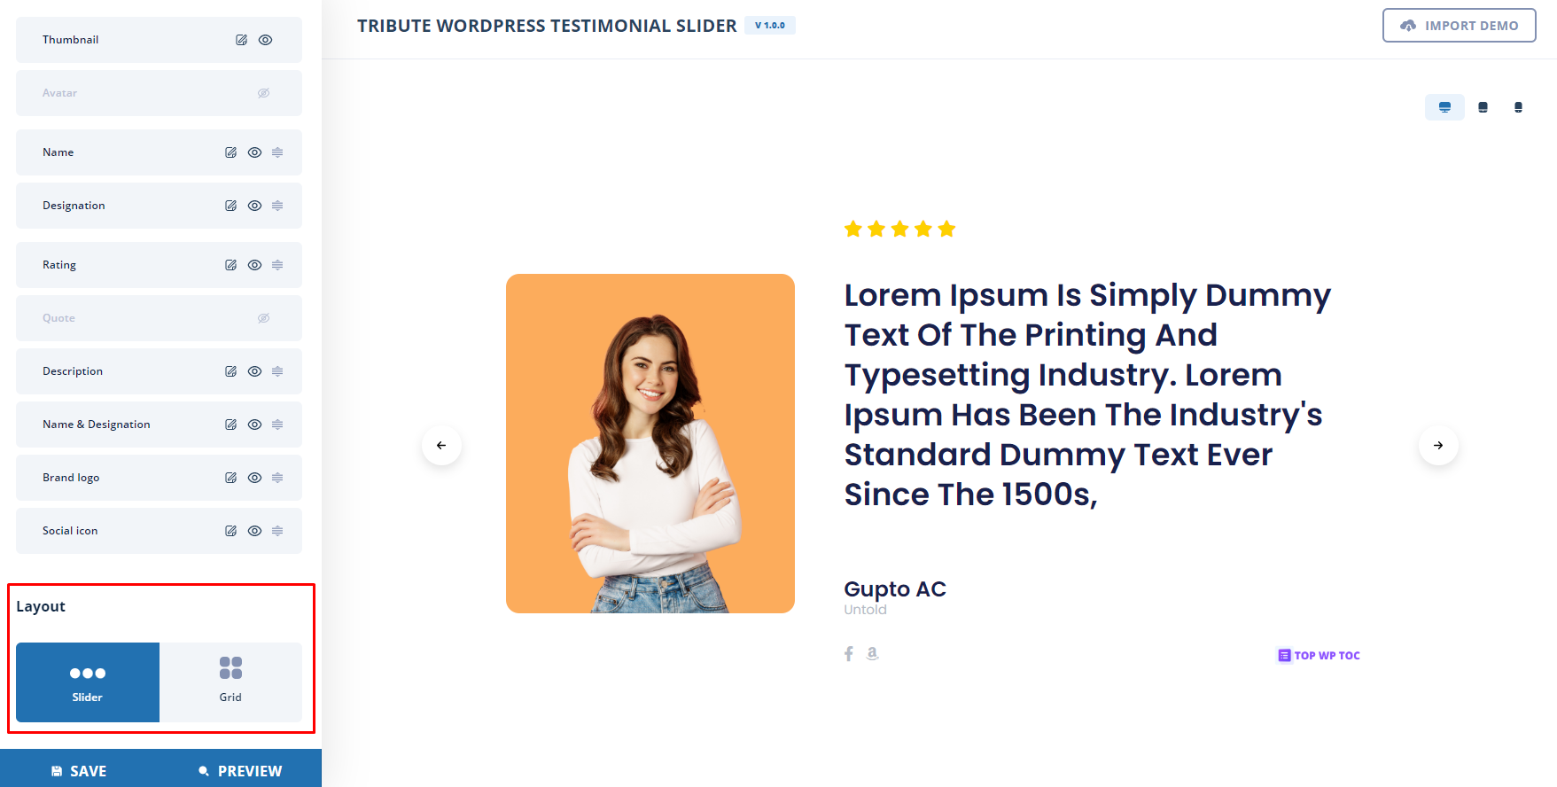
Task: Click the Name row reorder handle
Action: 277,152
